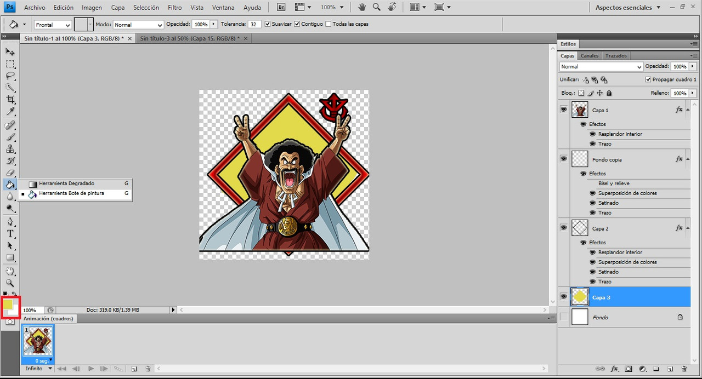Open the Filtro menu
The image size is (702, 379).
(175, 8)
